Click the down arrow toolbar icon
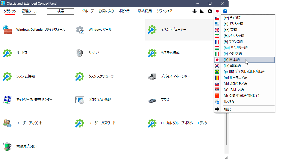This screenshot has width=283, height=159. tap(194, 11)
